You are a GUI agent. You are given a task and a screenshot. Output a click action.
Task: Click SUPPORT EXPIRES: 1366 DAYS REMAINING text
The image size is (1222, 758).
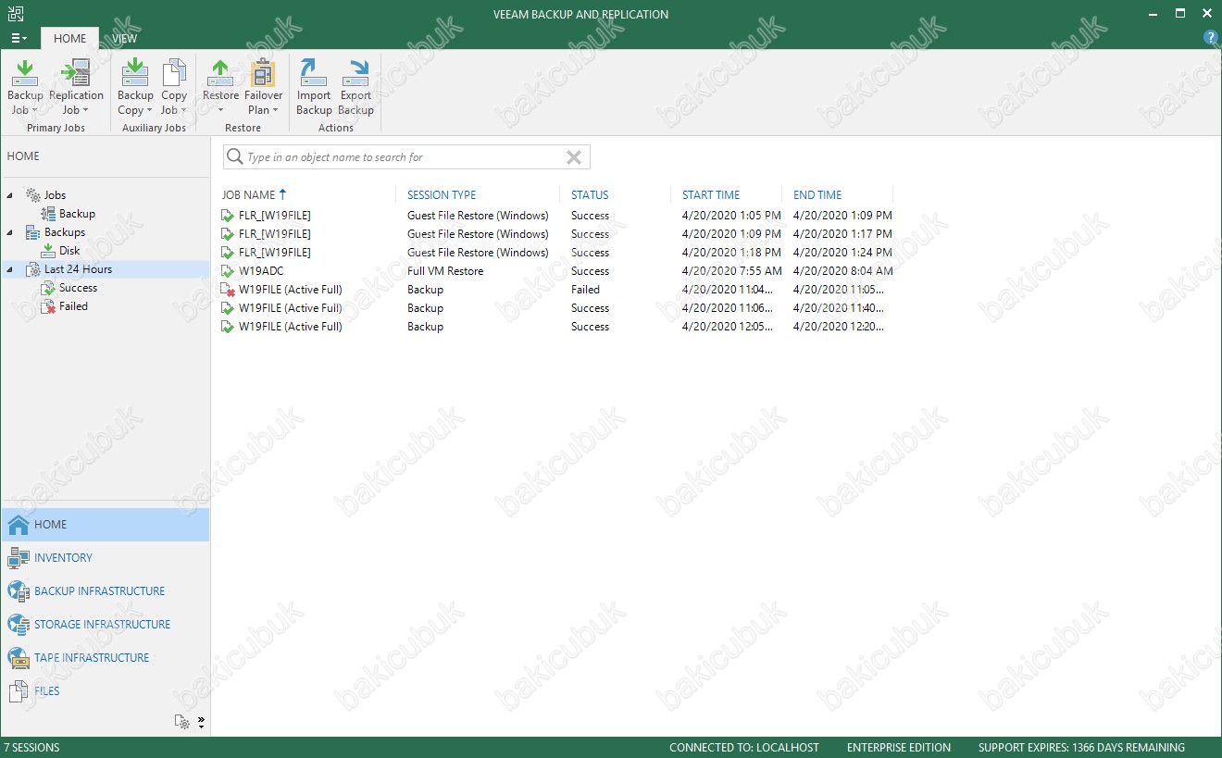(x=1081, y=748)
